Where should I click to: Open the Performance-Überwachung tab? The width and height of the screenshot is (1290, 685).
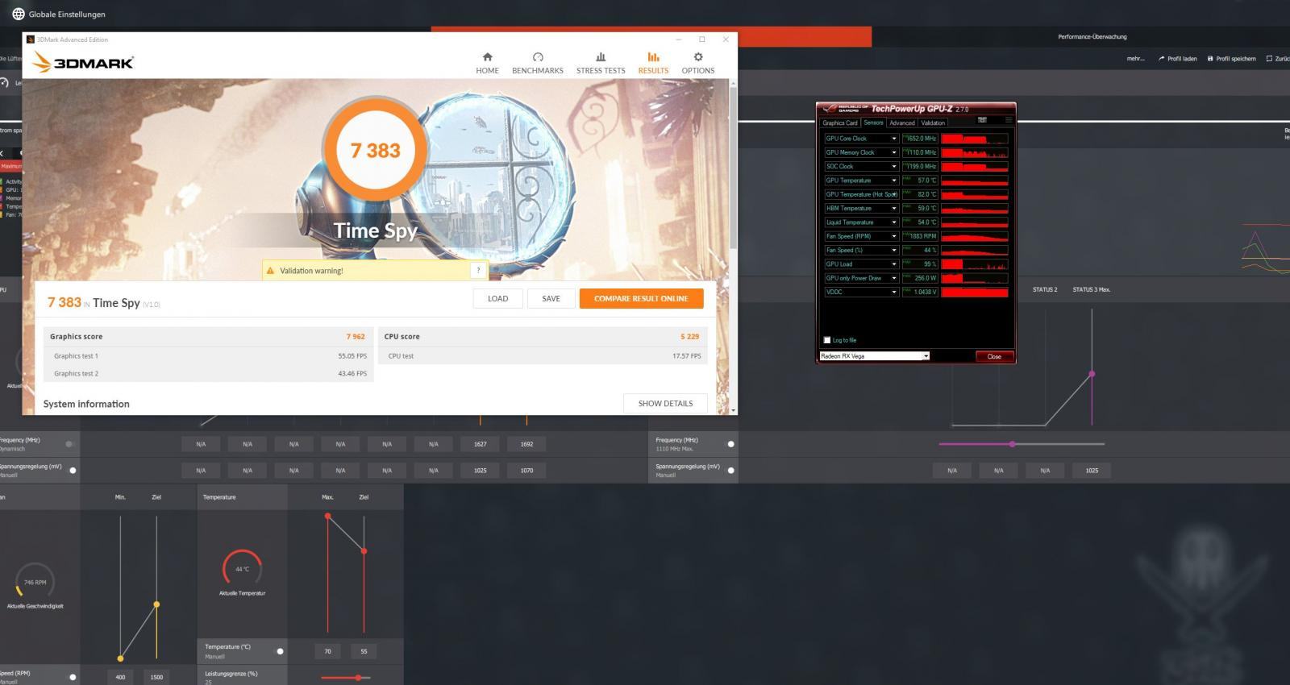tap(1092, 36)
